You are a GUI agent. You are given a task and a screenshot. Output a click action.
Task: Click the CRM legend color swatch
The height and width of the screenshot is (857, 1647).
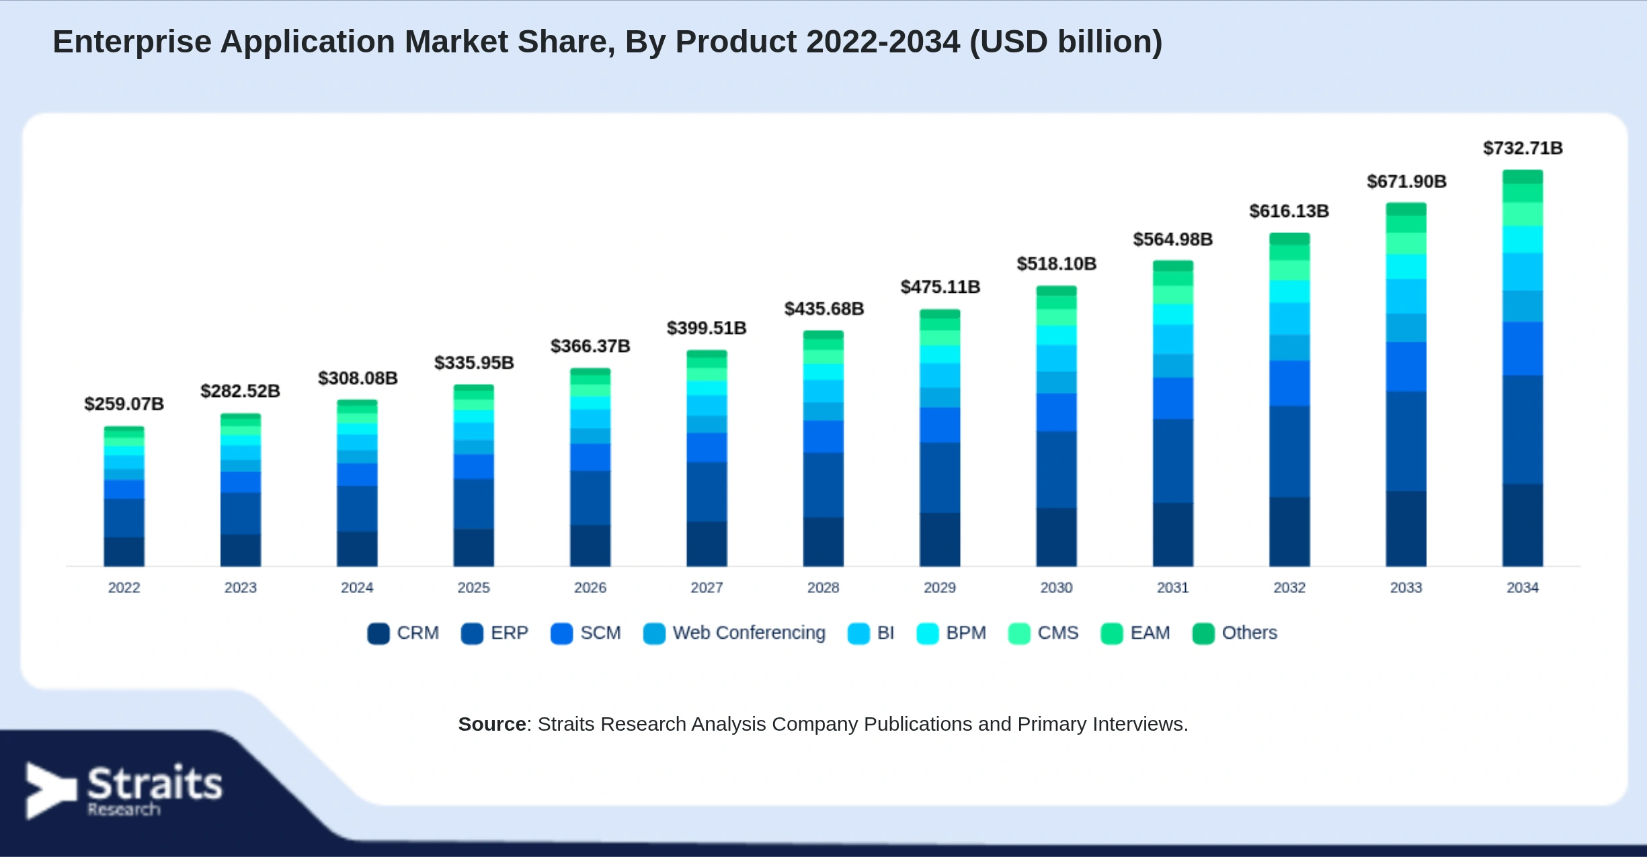[378, 633]
